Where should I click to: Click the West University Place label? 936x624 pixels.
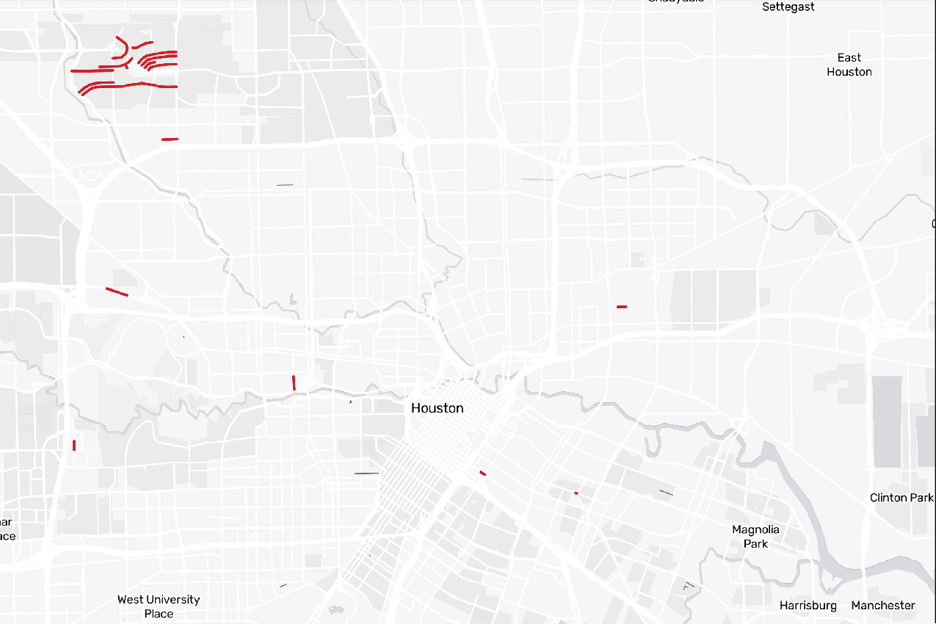point(158,606)
